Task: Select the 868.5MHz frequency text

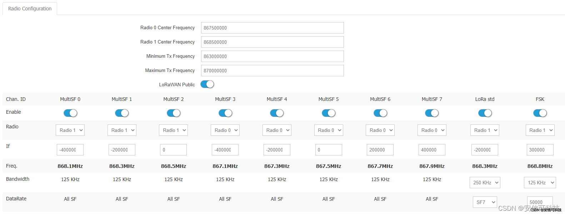Action: click(174, 166)
